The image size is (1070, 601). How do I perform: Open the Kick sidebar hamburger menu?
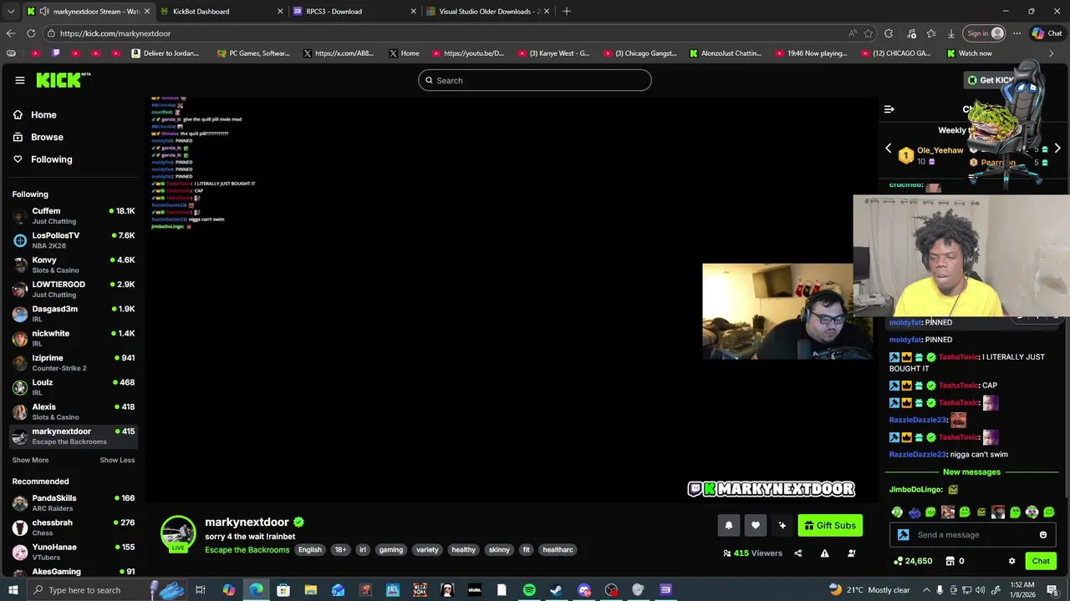coord(19,80)
